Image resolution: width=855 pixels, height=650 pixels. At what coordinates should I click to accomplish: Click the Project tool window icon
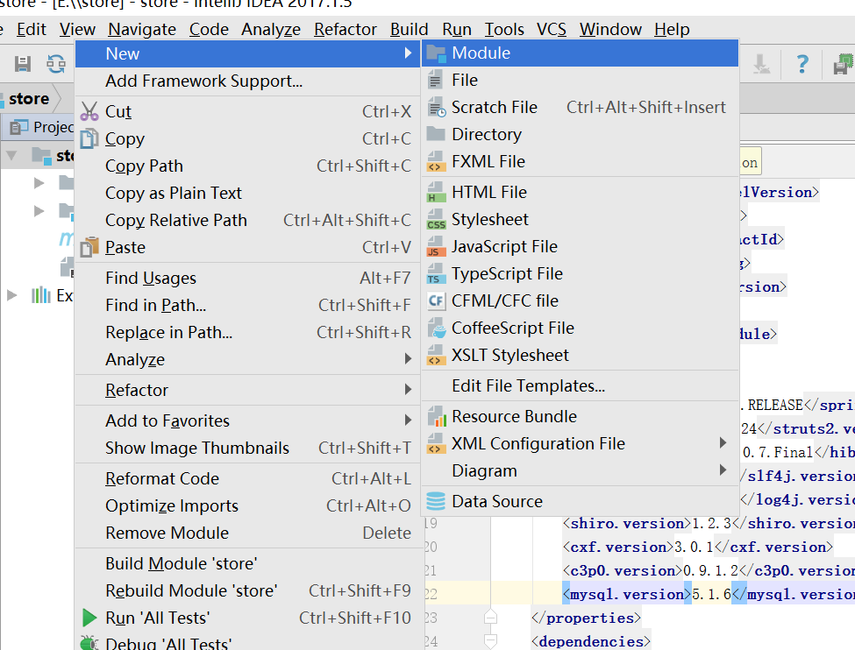19,127
